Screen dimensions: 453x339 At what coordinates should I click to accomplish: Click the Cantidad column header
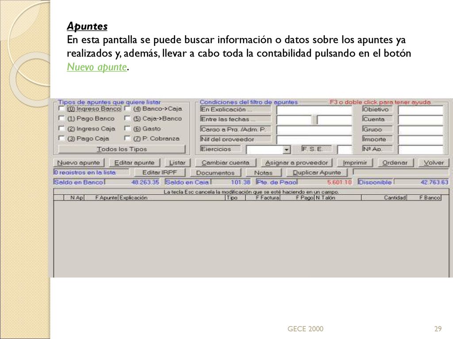click(x=384, y=198)
